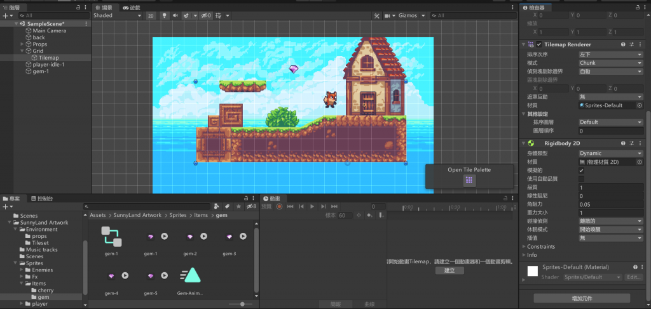Select Gem-Anim controller asset
This screenshot has width=651, height=309.
coord(190,280)
